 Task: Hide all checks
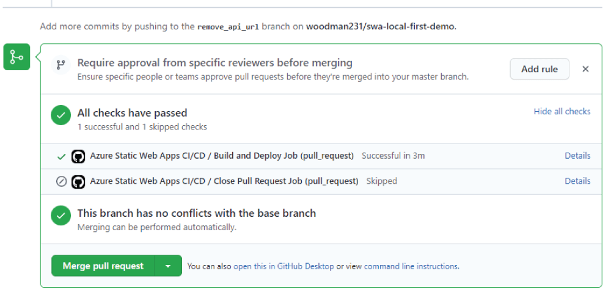(x=562, y=111)
